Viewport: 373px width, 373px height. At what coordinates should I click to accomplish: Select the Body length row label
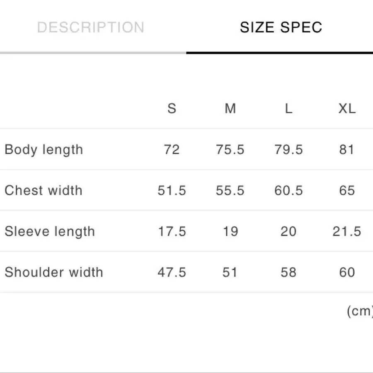click(x=44, y=150)
